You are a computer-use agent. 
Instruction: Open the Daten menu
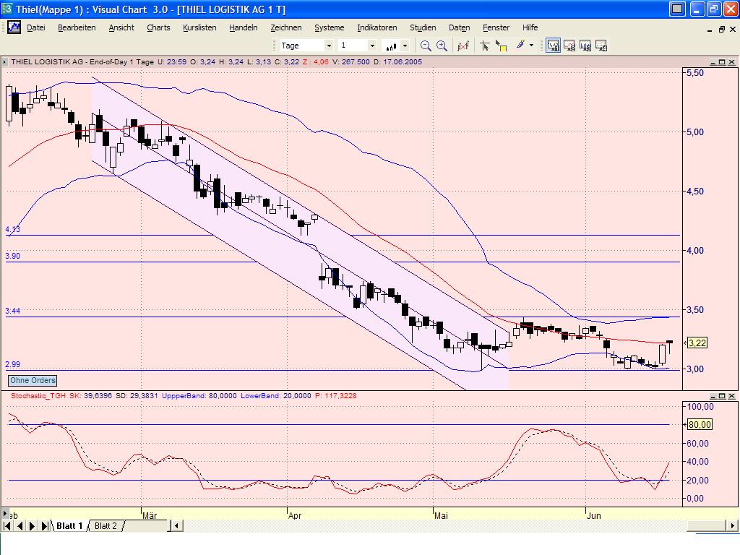coord(459,27)
